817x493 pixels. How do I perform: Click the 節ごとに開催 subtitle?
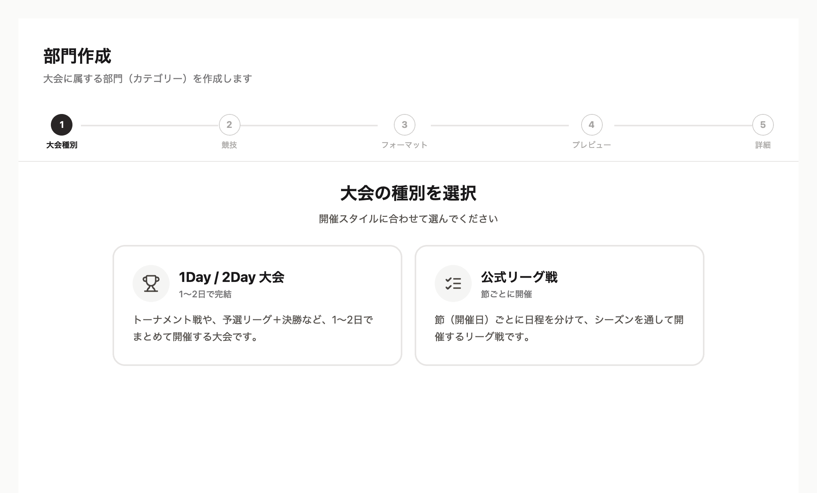coord(506,294)
